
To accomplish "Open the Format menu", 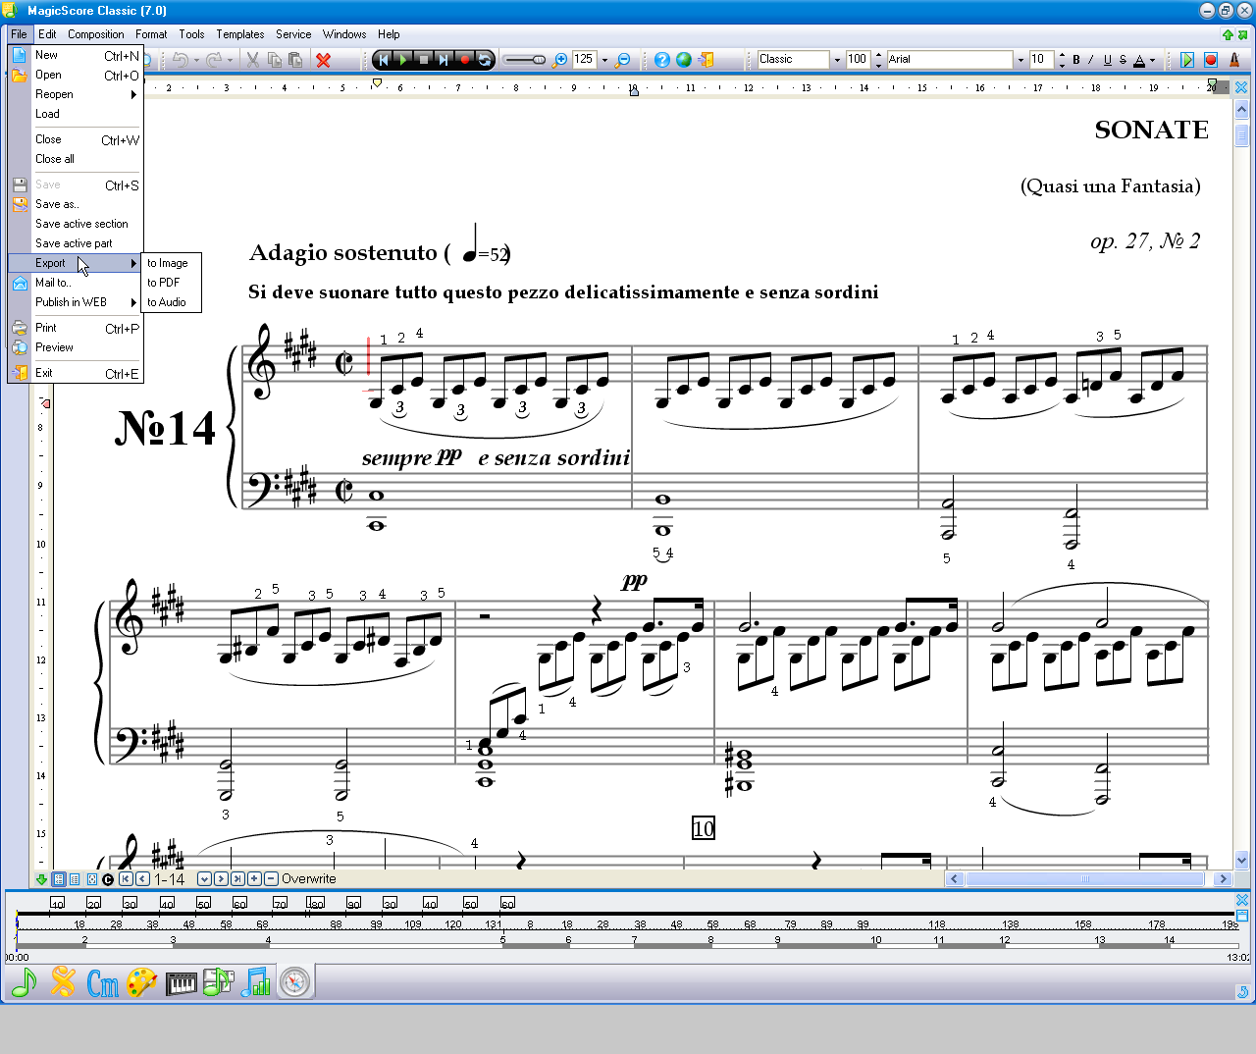I will [x=151, y=34].
